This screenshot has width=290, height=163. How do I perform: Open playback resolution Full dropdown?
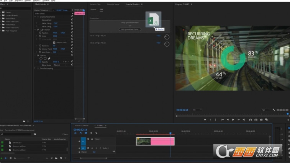(265, 110)
